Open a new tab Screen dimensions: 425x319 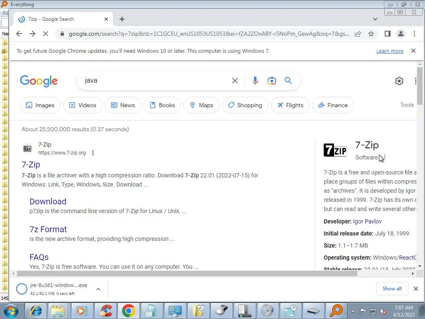click(x=122, y=19)
